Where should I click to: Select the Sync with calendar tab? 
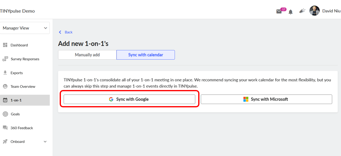click(146, 55)
